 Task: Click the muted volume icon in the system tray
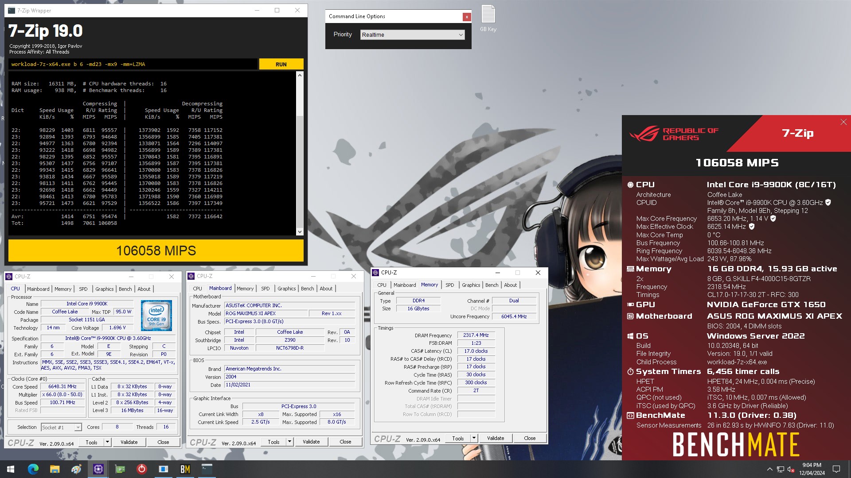tap(791, 469)
